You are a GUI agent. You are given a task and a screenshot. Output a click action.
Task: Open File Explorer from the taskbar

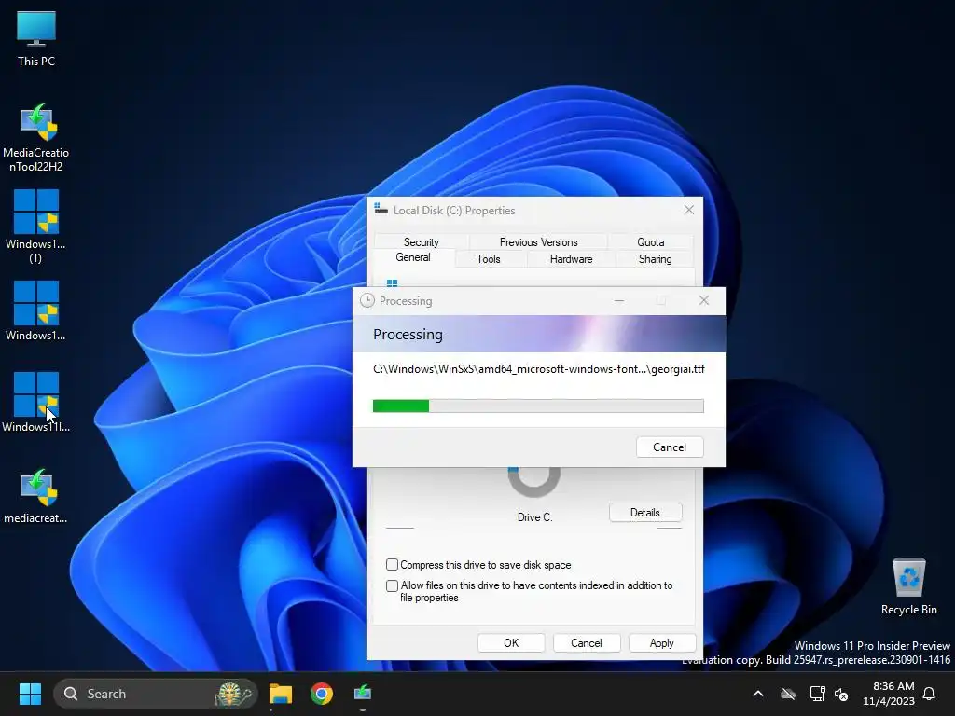click(281, 694)
